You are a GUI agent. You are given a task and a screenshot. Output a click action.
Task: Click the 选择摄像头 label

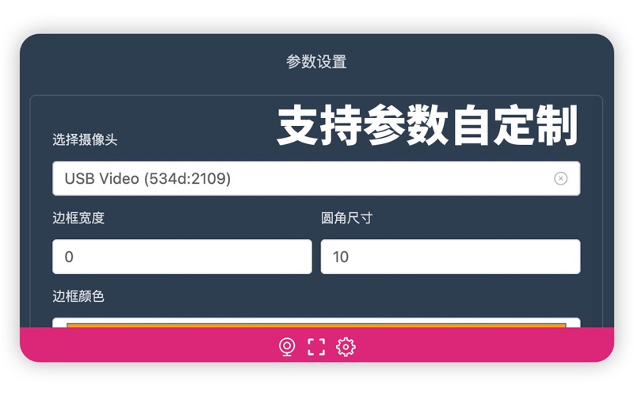point(85,140)
